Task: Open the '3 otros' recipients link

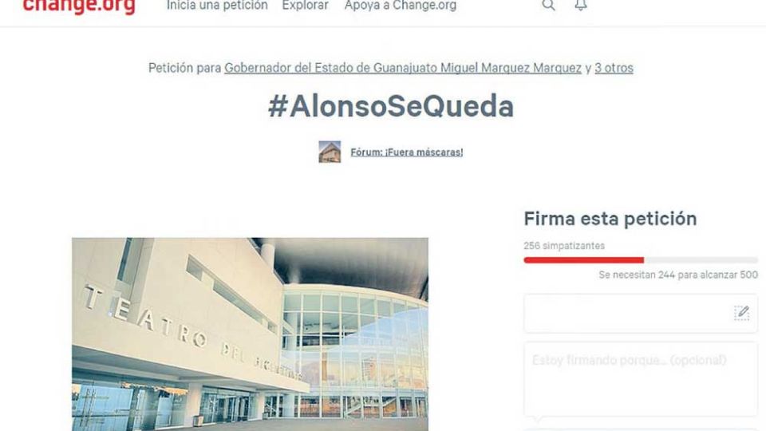Action: tap(614, 68)
